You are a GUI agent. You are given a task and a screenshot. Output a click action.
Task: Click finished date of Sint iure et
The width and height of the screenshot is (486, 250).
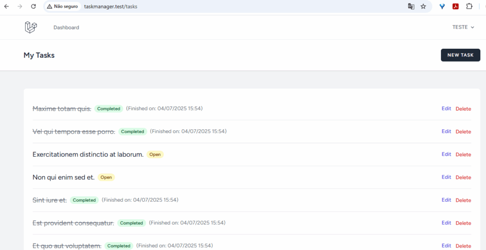click(140, 200)
